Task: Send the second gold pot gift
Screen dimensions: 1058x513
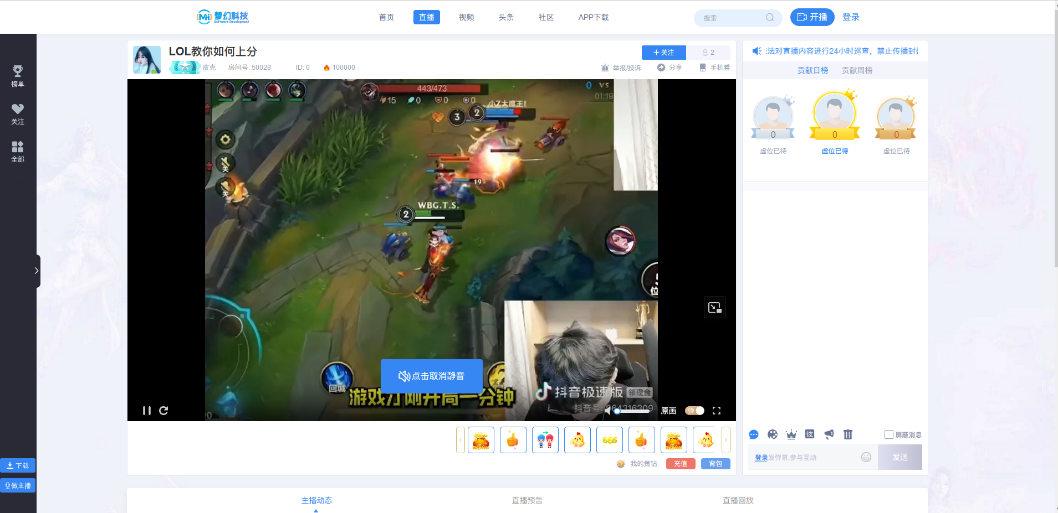Action: point(674,440)
